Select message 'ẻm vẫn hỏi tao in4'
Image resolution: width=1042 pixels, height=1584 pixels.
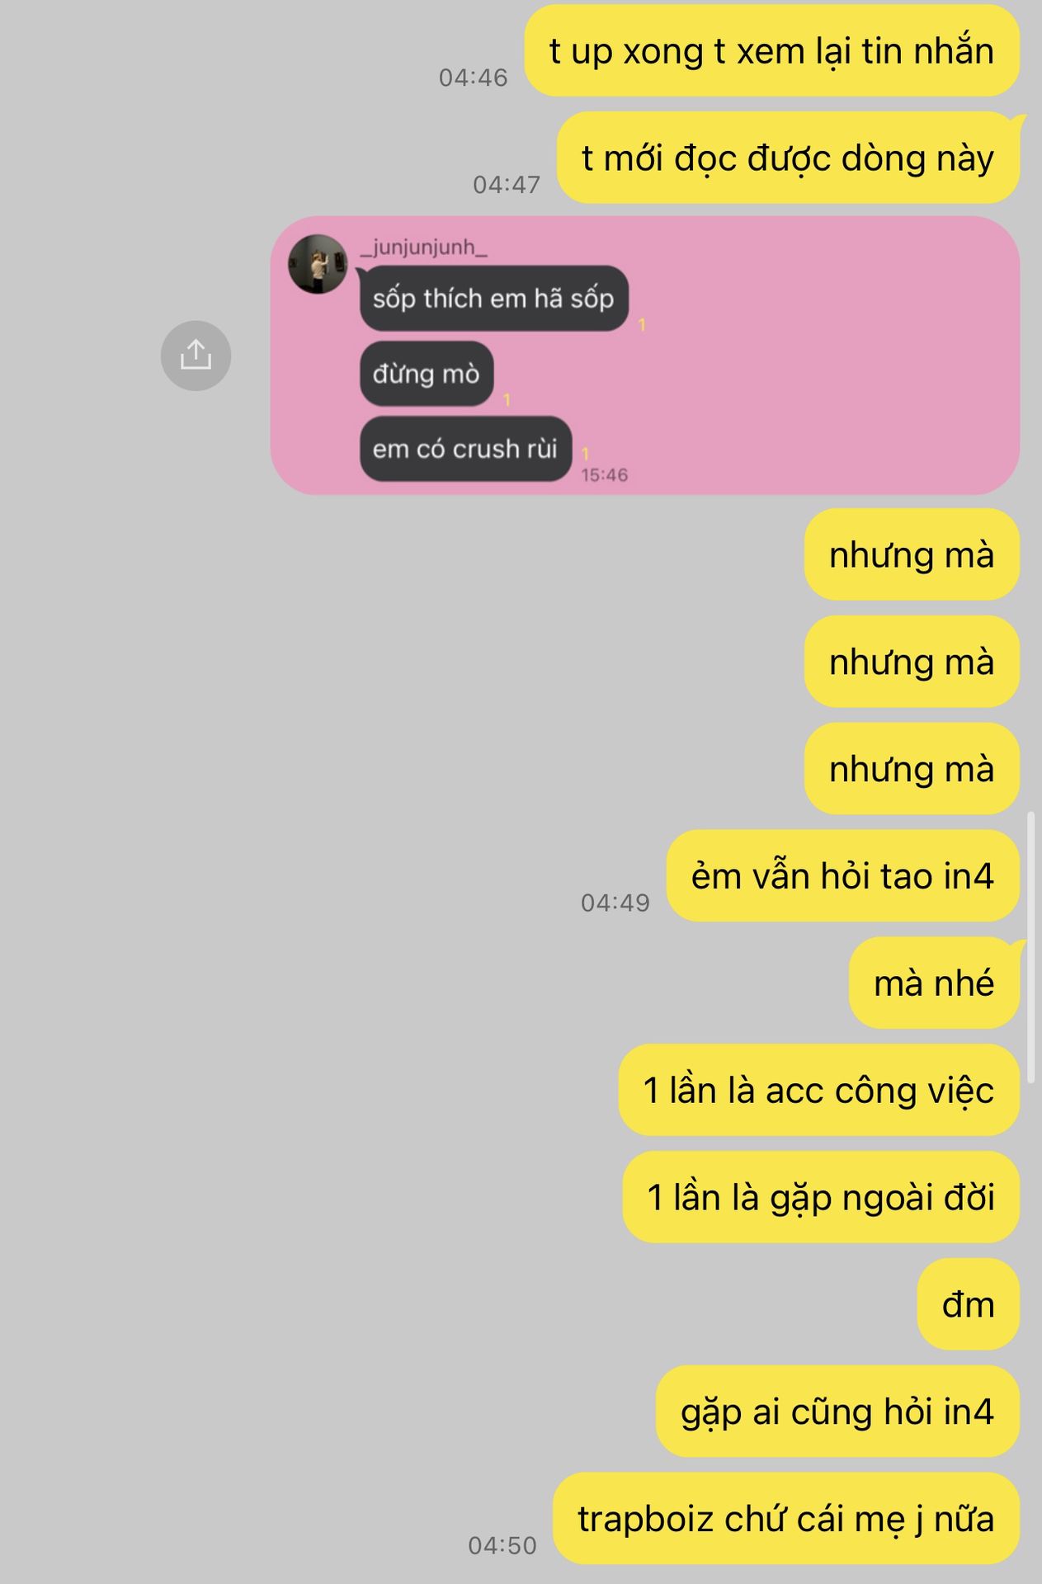843,876
